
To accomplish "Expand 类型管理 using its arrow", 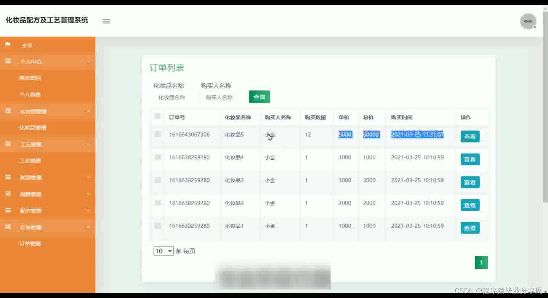I will [88, 178].
